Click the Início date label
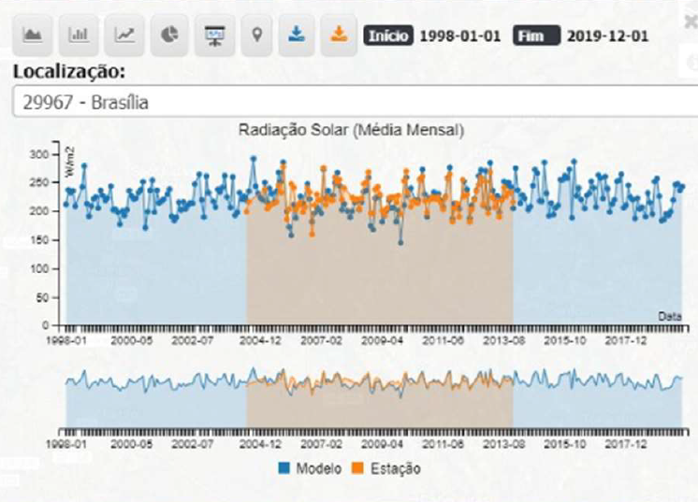 click(x=387, y=36)
